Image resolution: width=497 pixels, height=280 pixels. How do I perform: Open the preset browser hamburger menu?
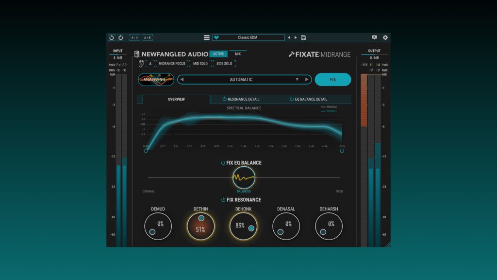(207, 37)
